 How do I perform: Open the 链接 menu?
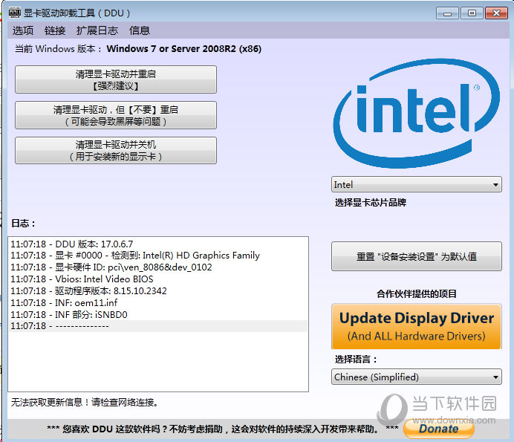click(55, 30)
